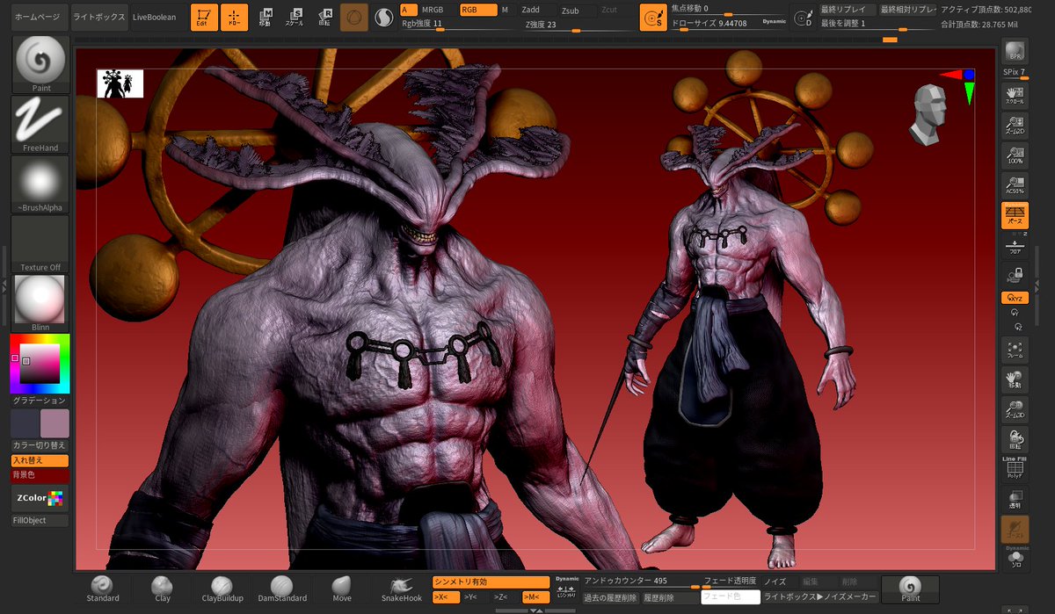Open the Paint brush selector thumbnail
1055x614 pixels.
click(41, 64)
